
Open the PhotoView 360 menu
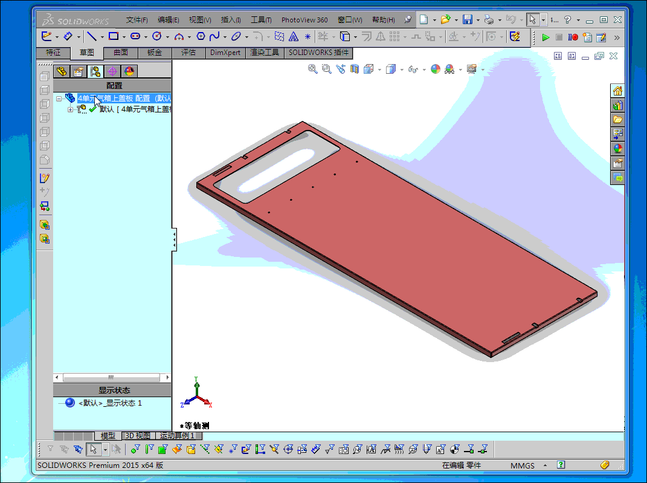coord(304,20)
